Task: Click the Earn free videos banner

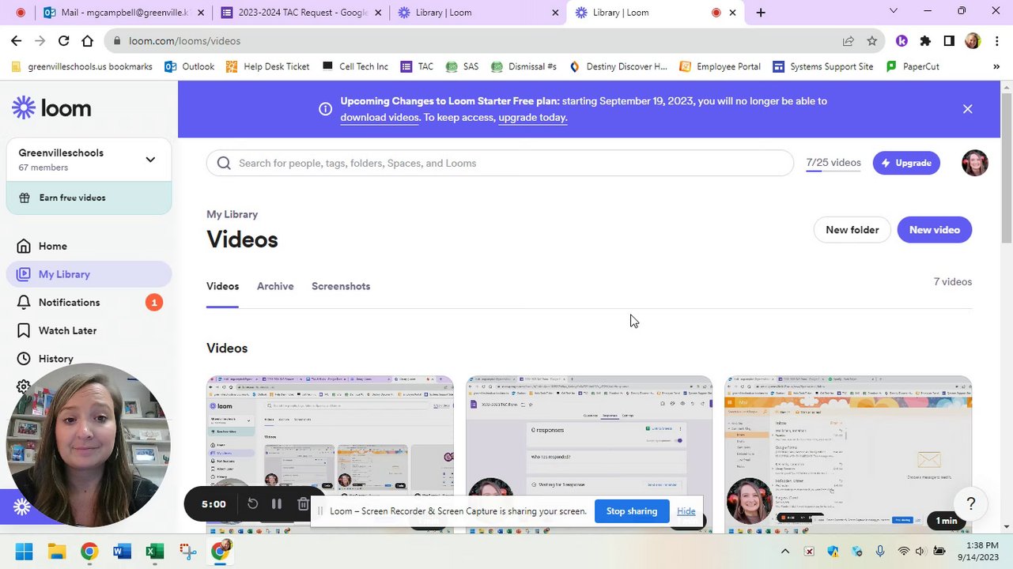Action: 89,198
